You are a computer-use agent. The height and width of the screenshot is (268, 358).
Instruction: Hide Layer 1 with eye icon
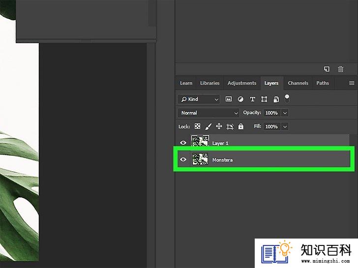183,143
